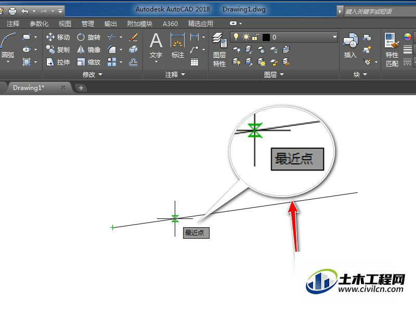
Task: Select the Scale (缩放) tool
Action: click(88, 62)
